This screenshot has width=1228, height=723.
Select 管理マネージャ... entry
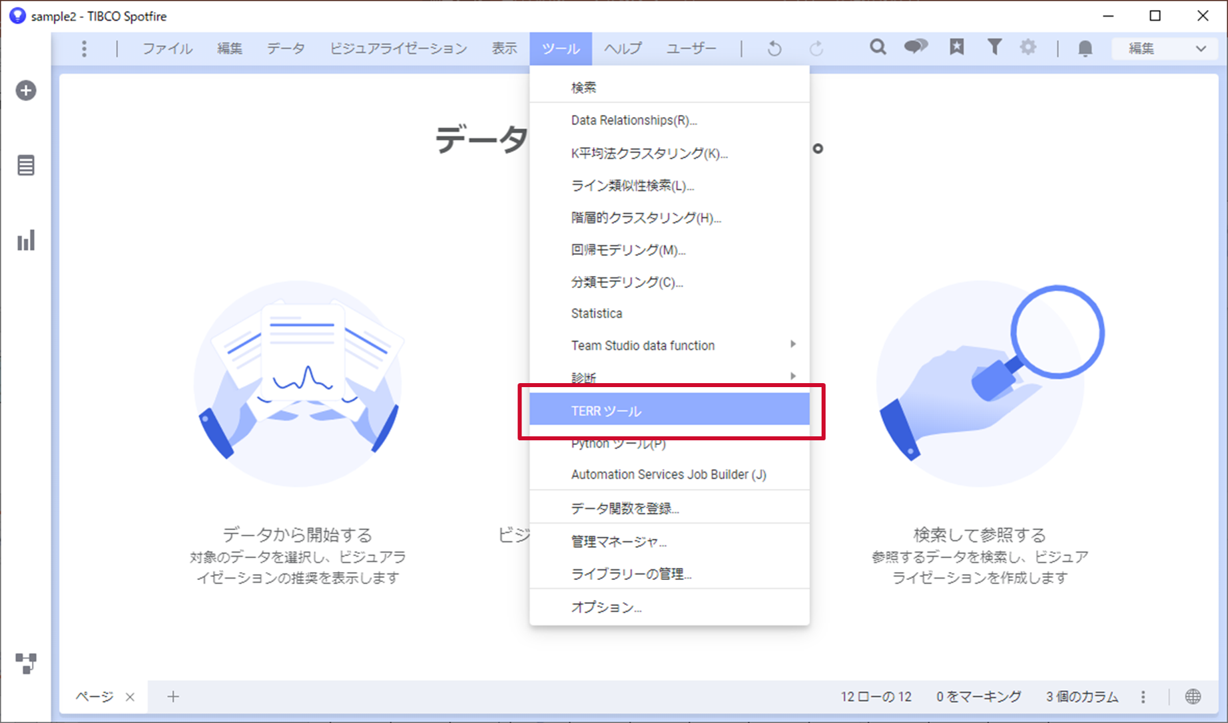tap(669, 541)
